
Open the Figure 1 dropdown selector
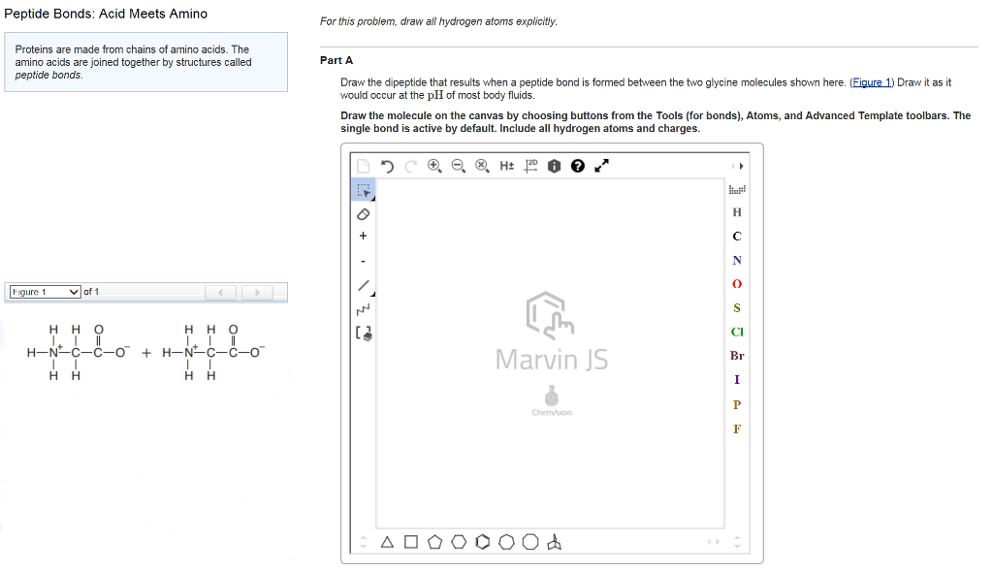point(45,292)
